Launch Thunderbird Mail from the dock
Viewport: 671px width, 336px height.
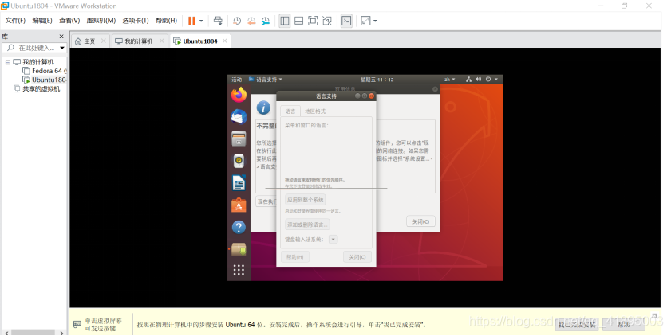[x=239, y=116]
